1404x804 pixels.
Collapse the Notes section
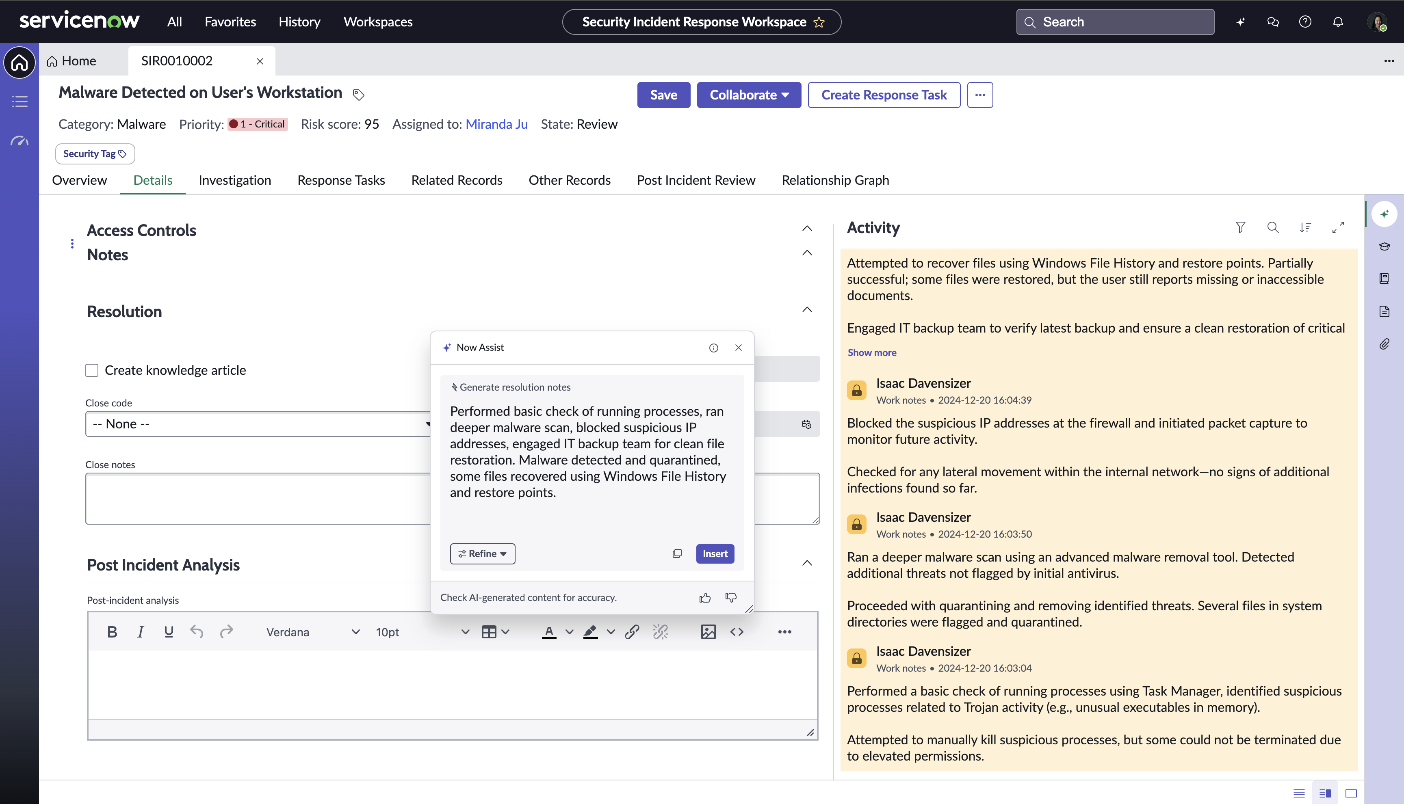point(807,253)
